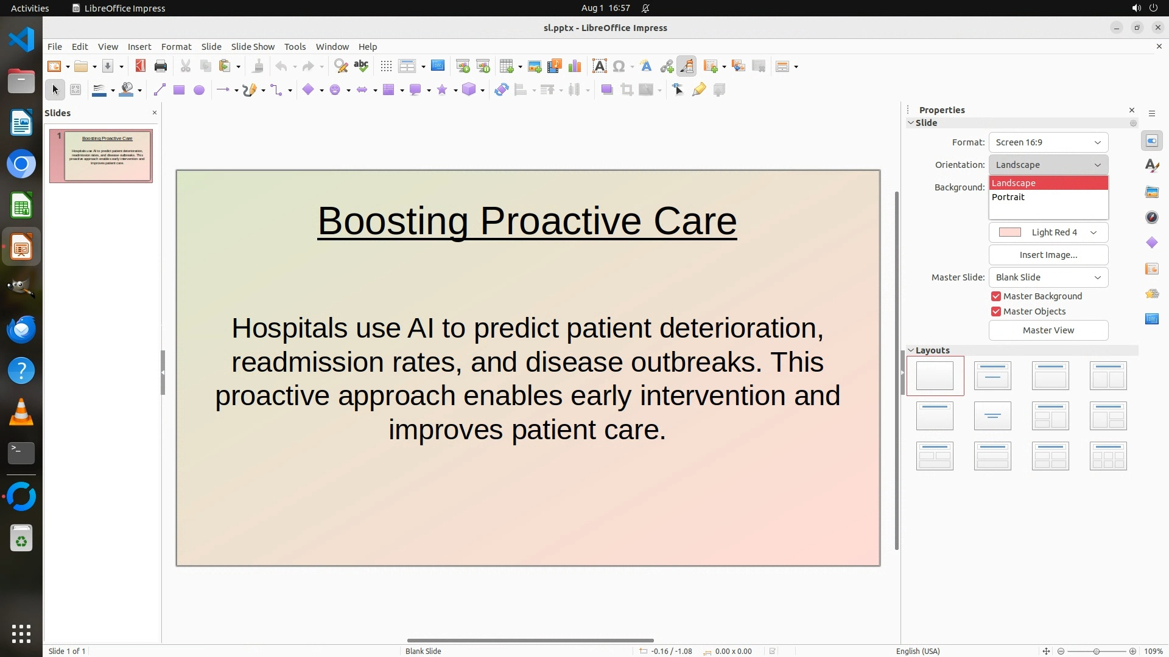1169x657 pixels.
Task: Choose Portrait from the orientation list
Action: [1008, 197]
